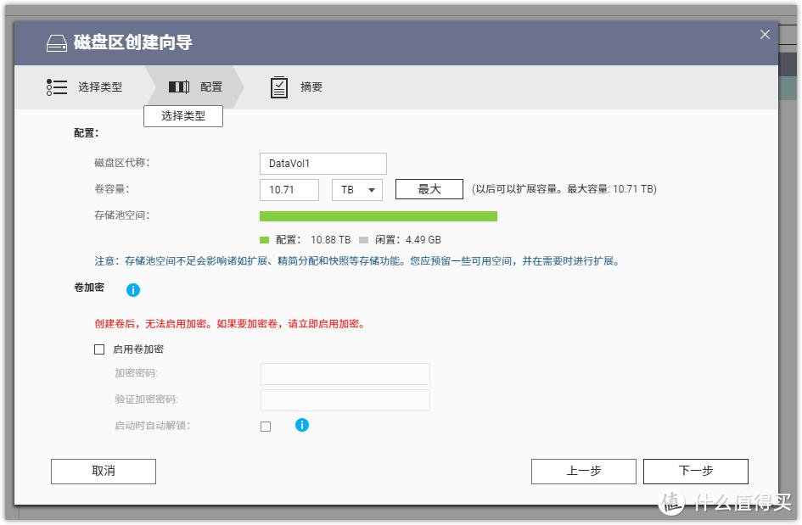Click the 配置 step disk icon

tap(179, 87)
